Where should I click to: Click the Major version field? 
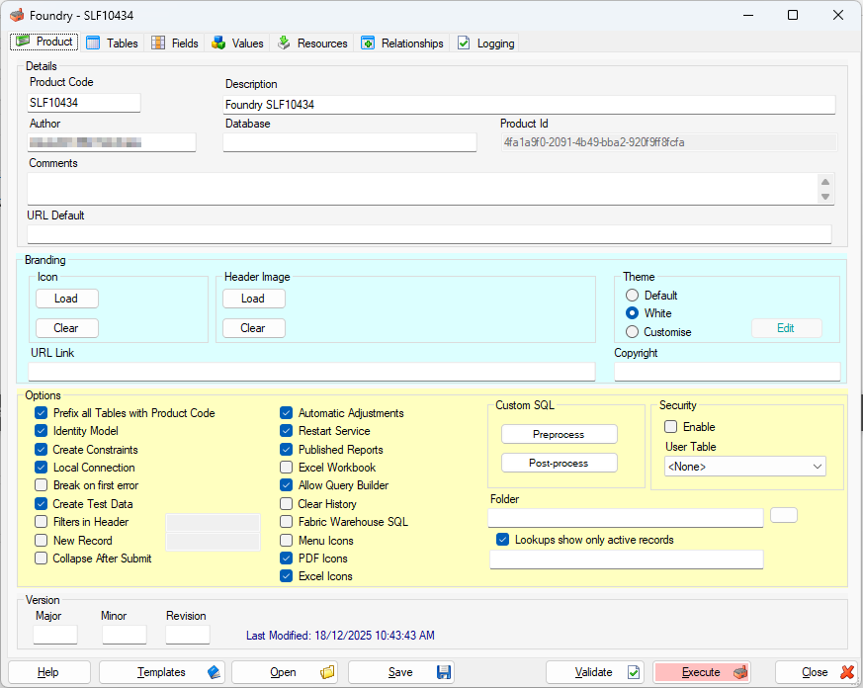[x=55, y=635]
